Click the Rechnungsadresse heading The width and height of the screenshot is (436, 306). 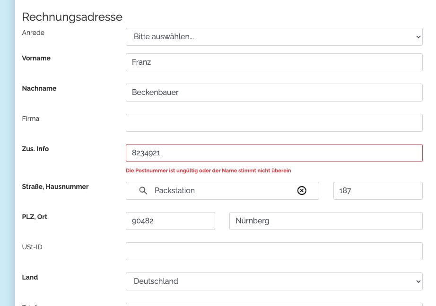click(72, 17)
